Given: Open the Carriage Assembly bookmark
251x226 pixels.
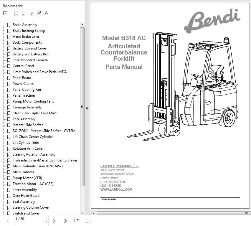Looking at the screenshot, I should [27, 107].
